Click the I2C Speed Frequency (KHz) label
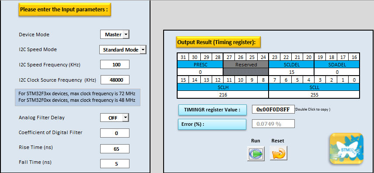Image resolution: width=374 pixels, height=173 pixels. (x=49, y=65)
